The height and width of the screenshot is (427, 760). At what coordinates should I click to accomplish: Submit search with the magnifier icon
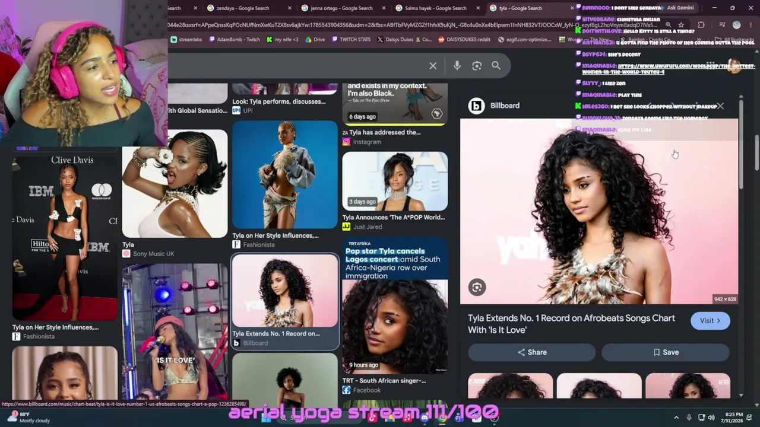tap(496, 66)
